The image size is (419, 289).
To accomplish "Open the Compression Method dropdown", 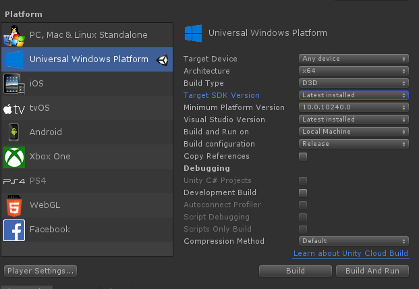I will pyautogui.click(x=354, y=241).
